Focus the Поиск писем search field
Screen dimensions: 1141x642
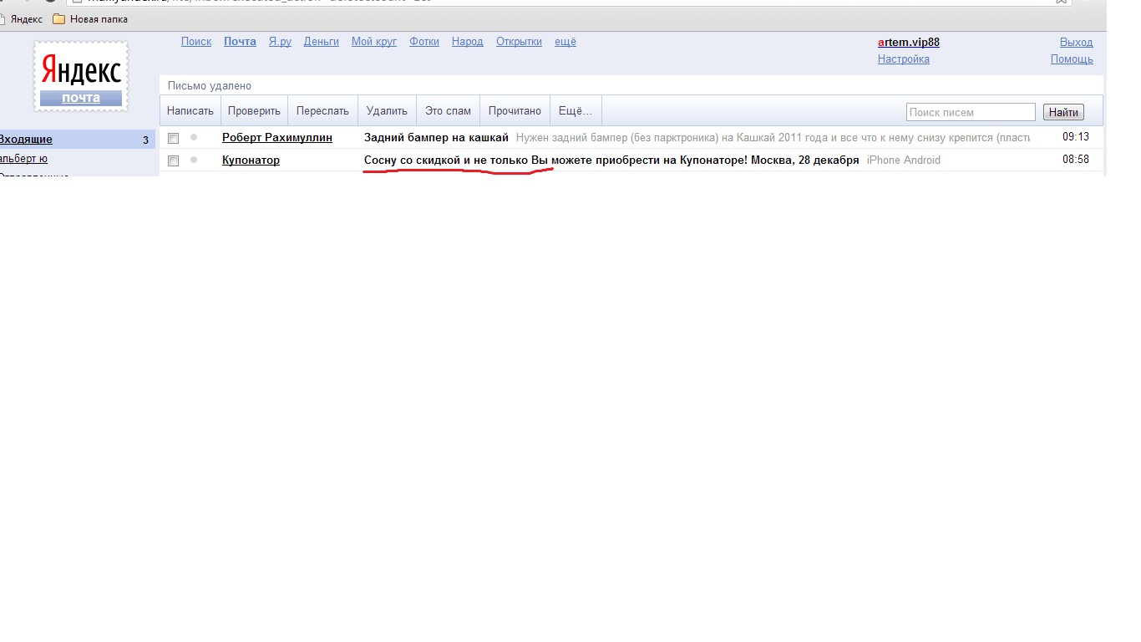point(971,112)
